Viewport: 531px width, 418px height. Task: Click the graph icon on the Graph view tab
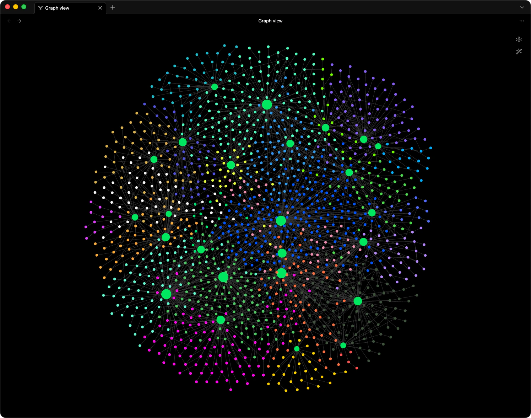coord(40,7)
